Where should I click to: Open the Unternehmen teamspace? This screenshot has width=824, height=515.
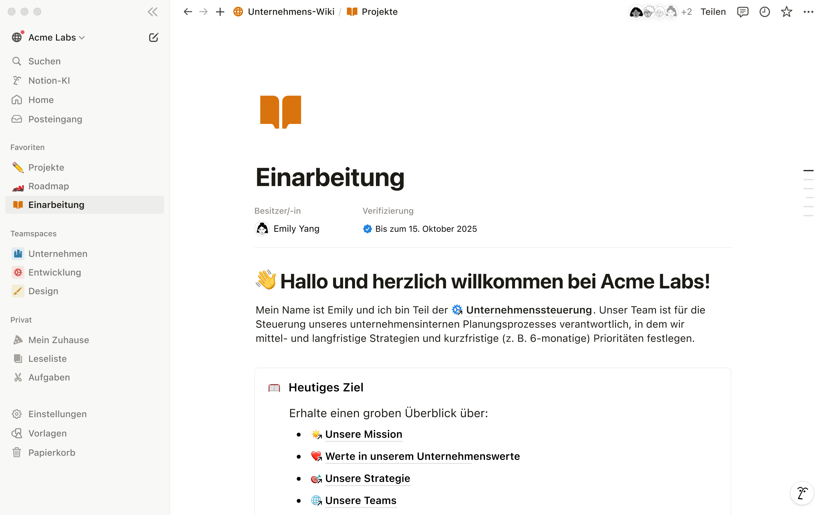tap(84, 254)
